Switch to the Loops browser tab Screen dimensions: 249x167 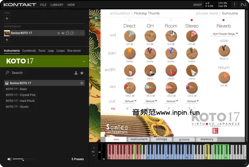tap(61, 51)
